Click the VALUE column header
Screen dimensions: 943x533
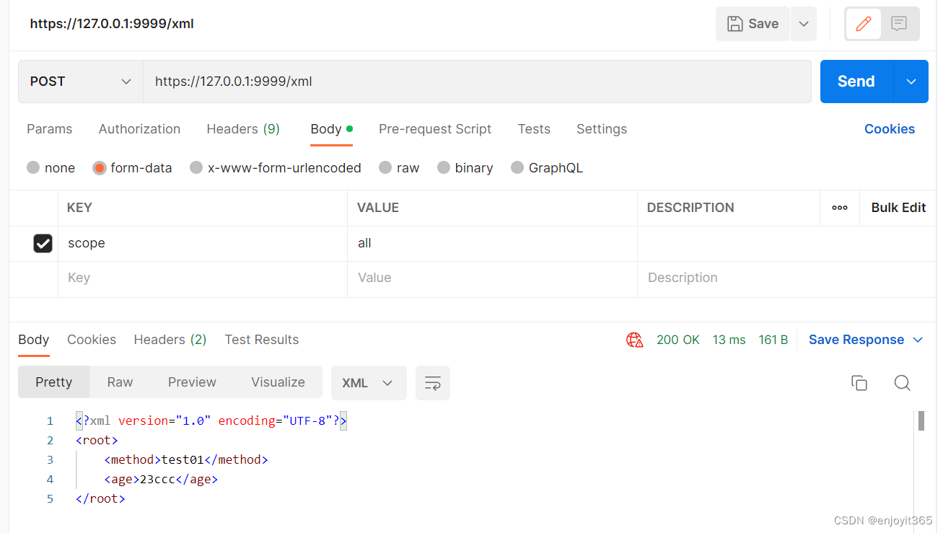(378, 208)
